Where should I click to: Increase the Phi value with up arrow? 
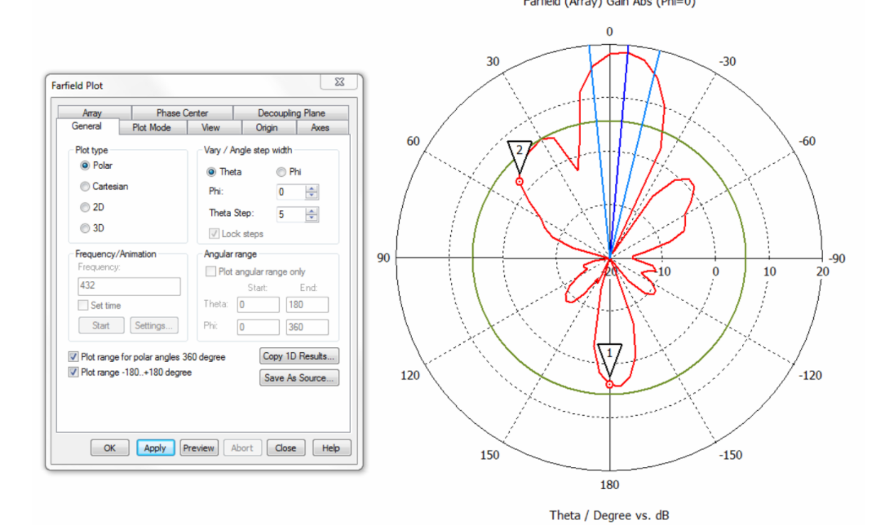[x=312, y=188]
